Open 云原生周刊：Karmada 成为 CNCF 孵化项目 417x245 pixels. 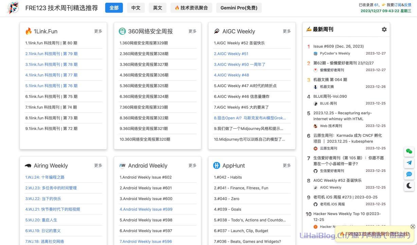[x=348, y=138]
